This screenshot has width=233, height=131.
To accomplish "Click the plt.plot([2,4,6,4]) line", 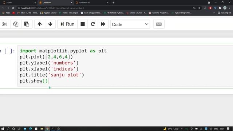I will coord(46,57).
